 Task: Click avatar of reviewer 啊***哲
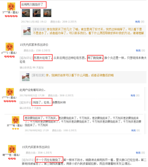coord(12,149)
